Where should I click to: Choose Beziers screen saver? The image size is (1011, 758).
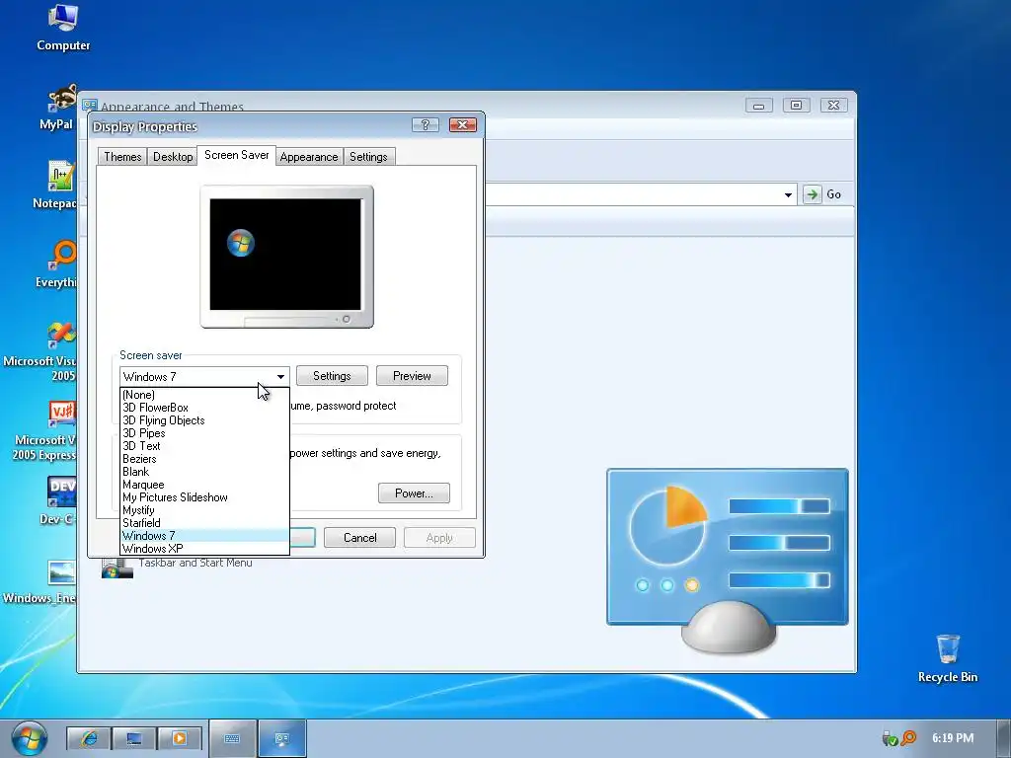204,459
